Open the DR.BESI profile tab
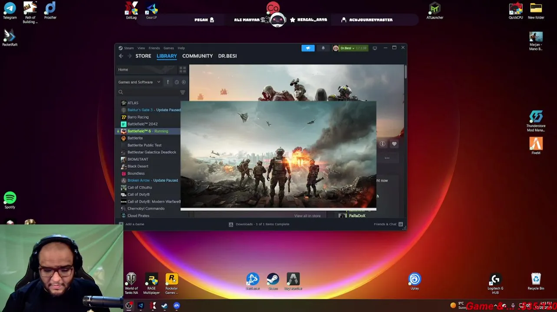 point(227,56)
